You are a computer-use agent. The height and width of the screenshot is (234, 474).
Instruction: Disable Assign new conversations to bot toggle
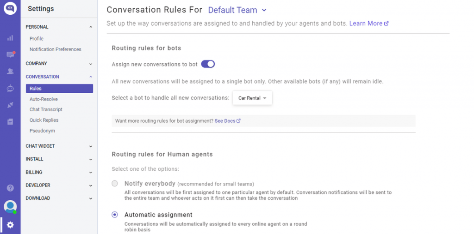(208, 64)
